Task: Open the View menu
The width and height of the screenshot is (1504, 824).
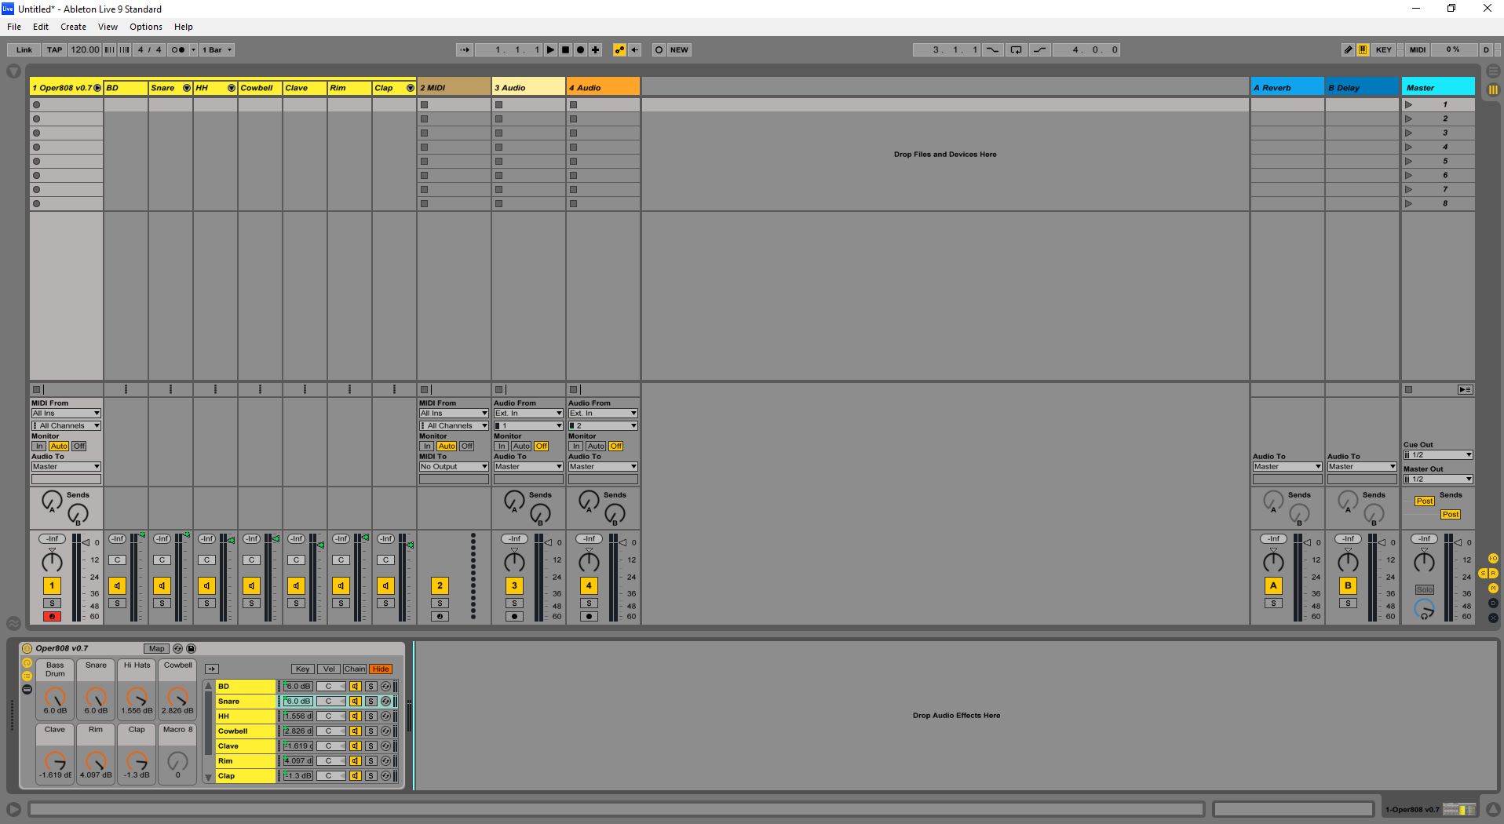Action: (108, 27)
